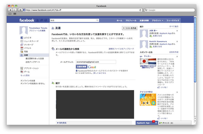Click the 友達を検索 button under email
The height and width of the screenshot is (134, 203).
(x=82, y=67)
